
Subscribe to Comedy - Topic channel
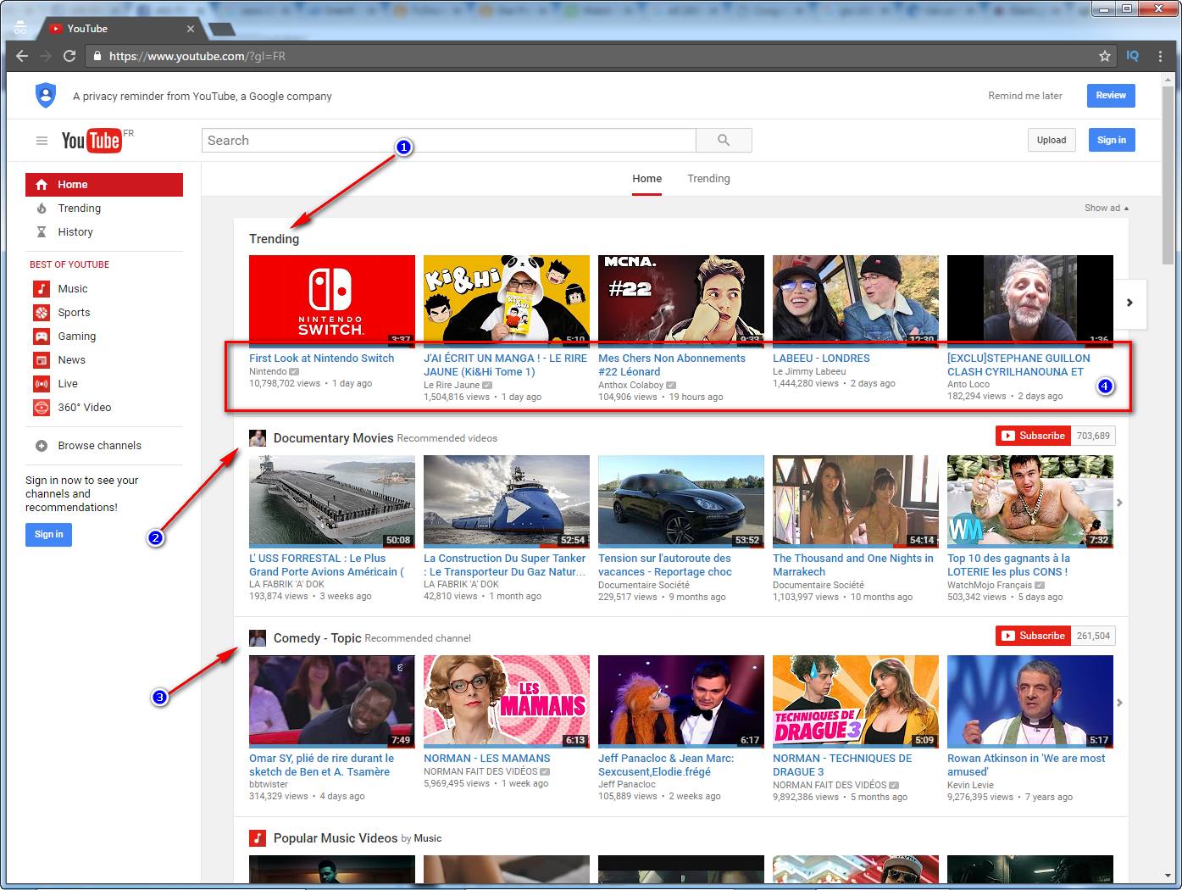pyautogui.click(x=1033, y=636)
